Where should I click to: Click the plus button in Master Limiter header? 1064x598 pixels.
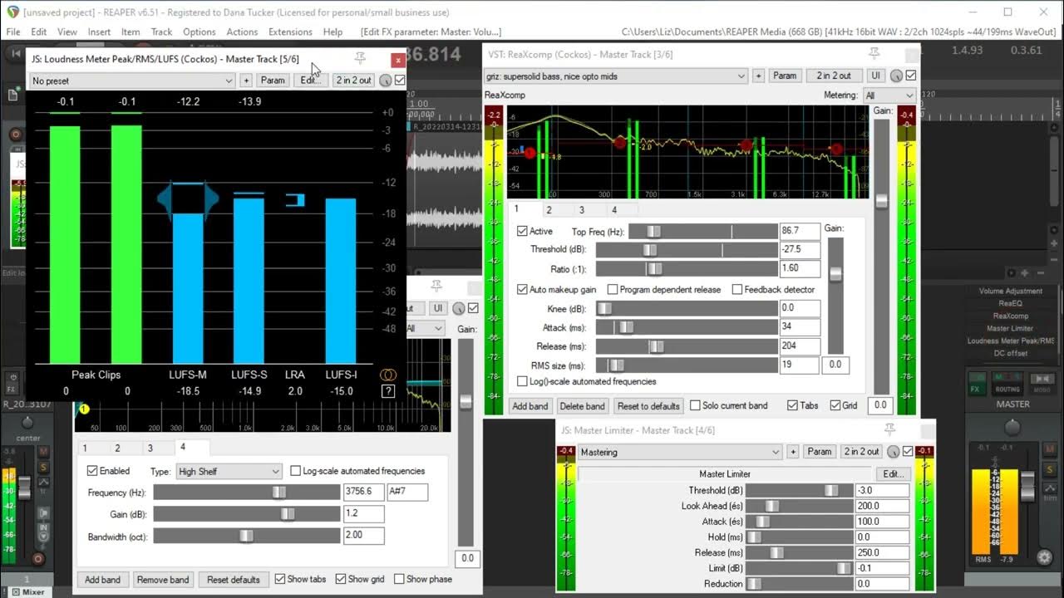[793, 452]
